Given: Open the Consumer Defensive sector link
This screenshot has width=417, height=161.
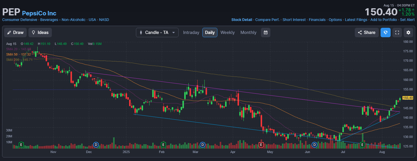Looking at the screenshot, I should point(20,20).
